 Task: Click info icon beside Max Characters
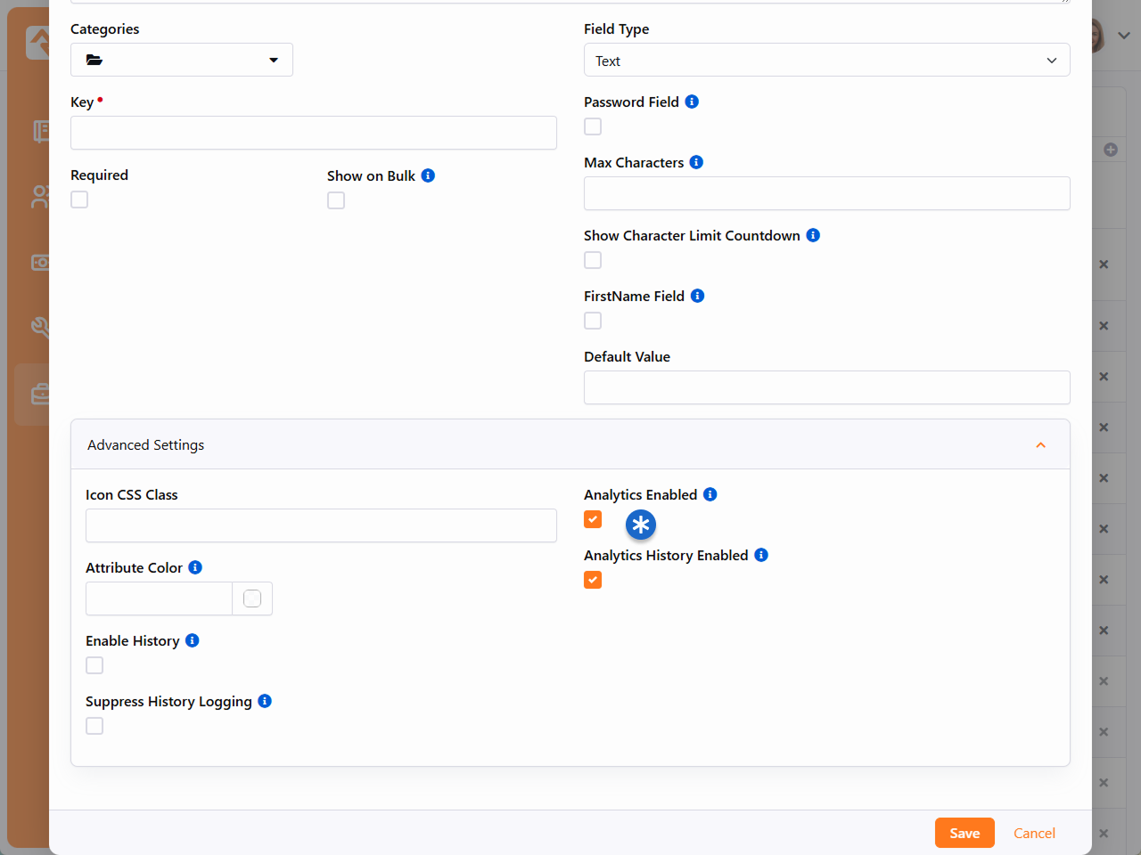(696, 162)
